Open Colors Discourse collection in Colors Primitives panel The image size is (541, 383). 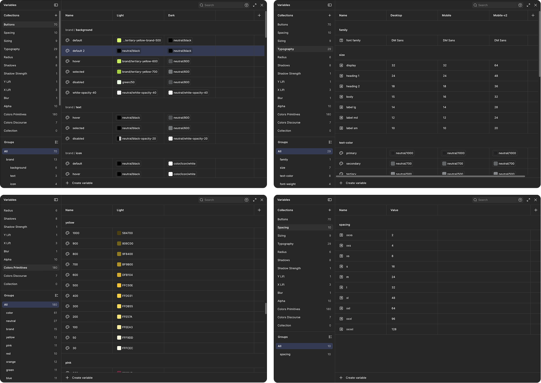(x=30, y=276)
